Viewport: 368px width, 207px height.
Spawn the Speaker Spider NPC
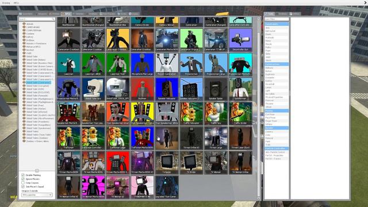216,89
